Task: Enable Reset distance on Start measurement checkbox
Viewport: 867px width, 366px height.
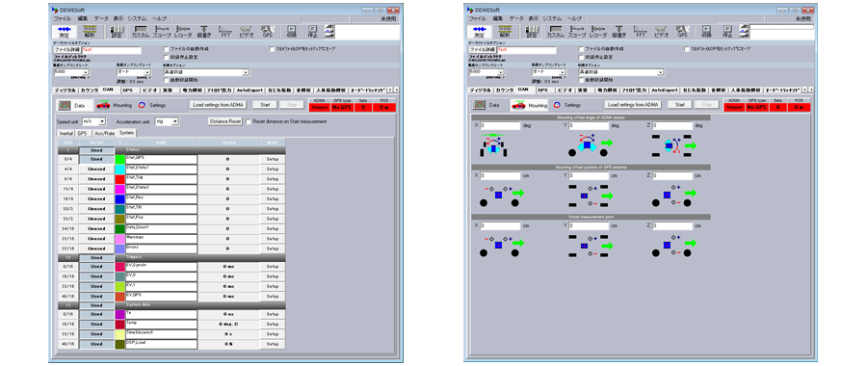Action: (249, 121)
